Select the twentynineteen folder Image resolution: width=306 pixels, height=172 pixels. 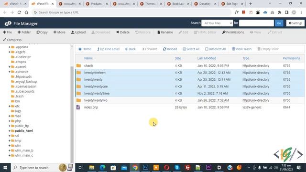click(190, 73)
